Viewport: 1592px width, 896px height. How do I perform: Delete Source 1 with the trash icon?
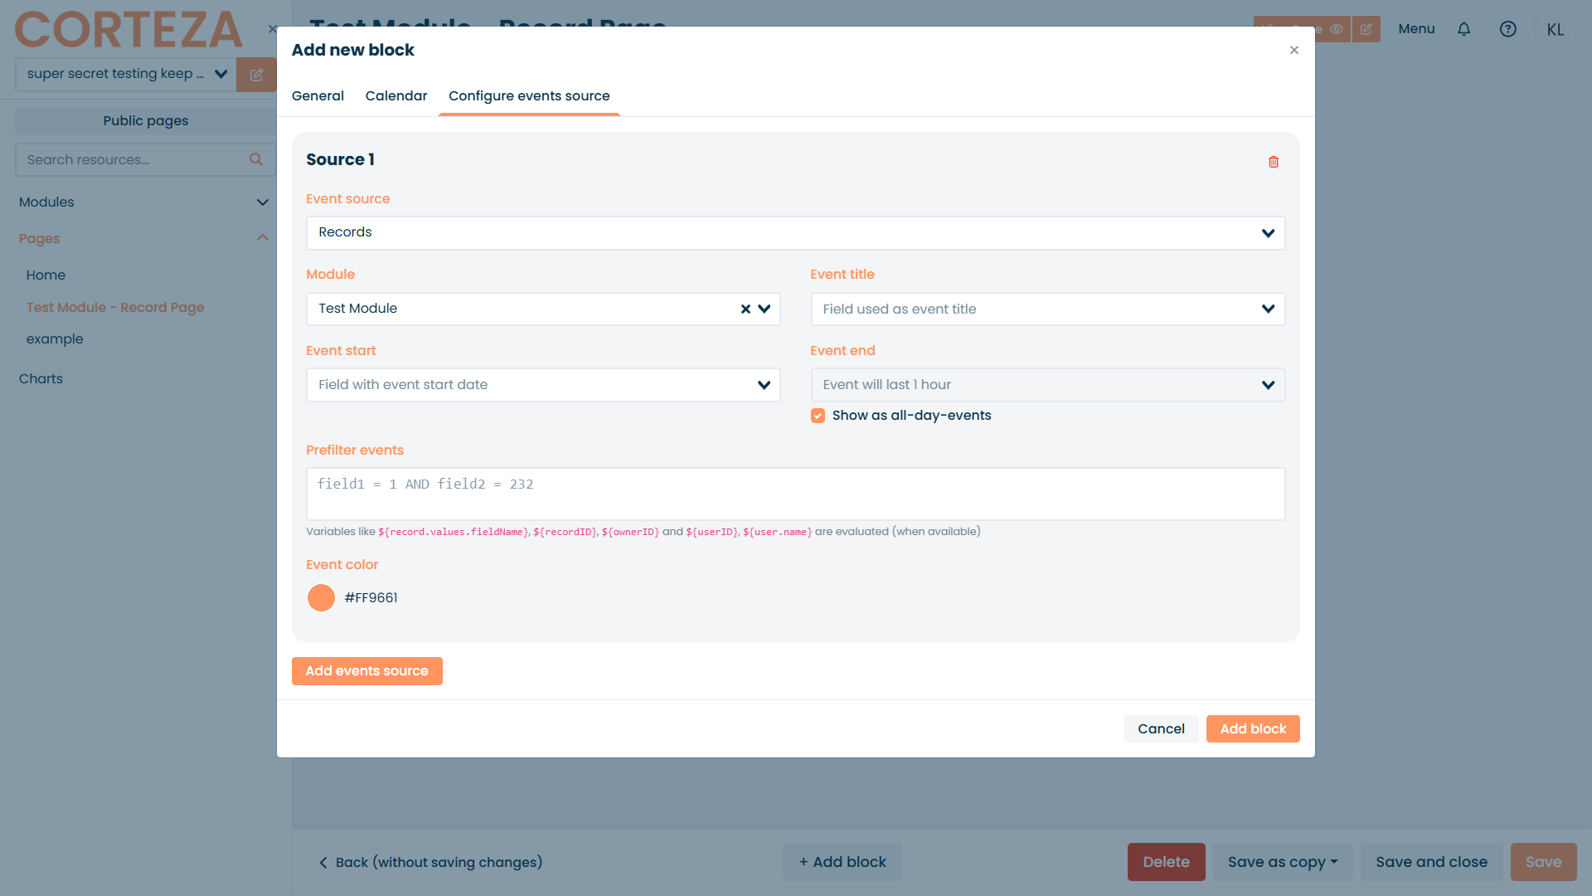coord(1274,162)
